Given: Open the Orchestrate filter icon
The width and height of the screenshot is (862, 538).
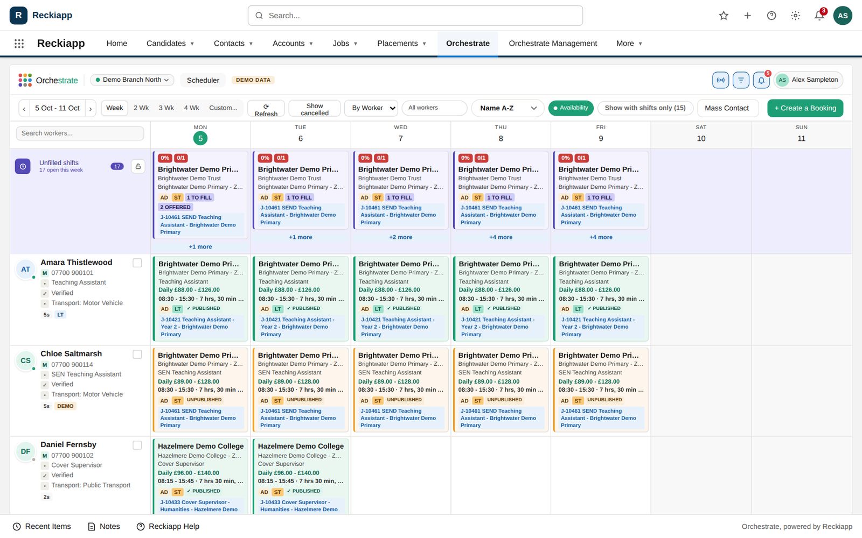Looking at the screenshot, I should pyautogui.click(x=741, y=80).
